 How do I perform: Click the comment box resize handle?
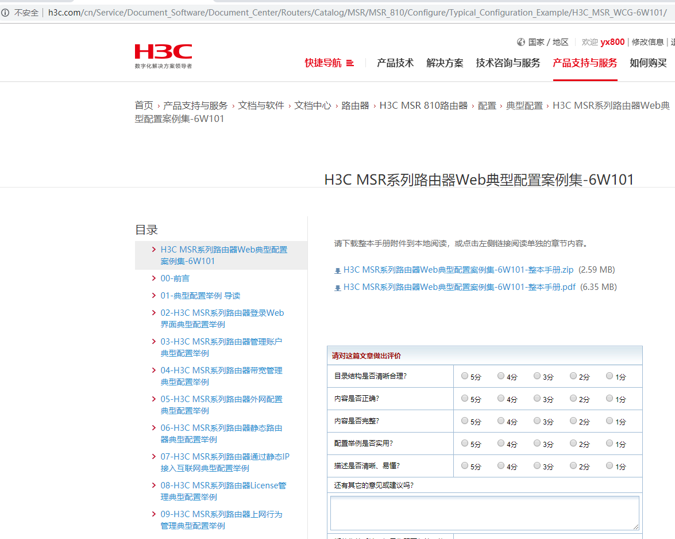point(636,527)
